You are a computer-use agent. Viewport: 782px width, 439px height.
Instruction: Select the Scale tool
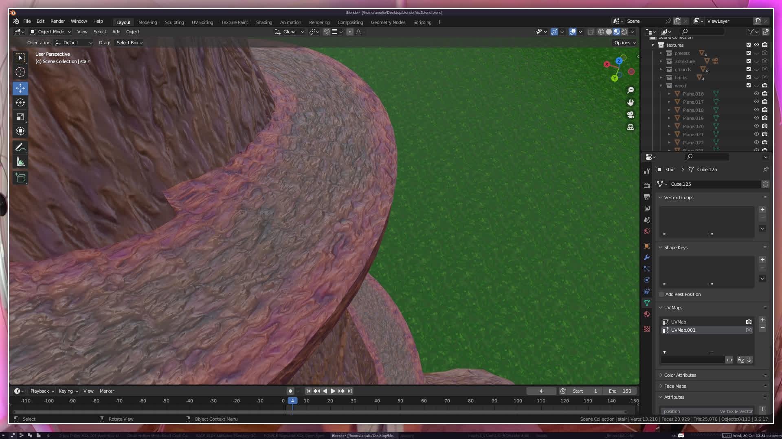[x=20, y=117]
